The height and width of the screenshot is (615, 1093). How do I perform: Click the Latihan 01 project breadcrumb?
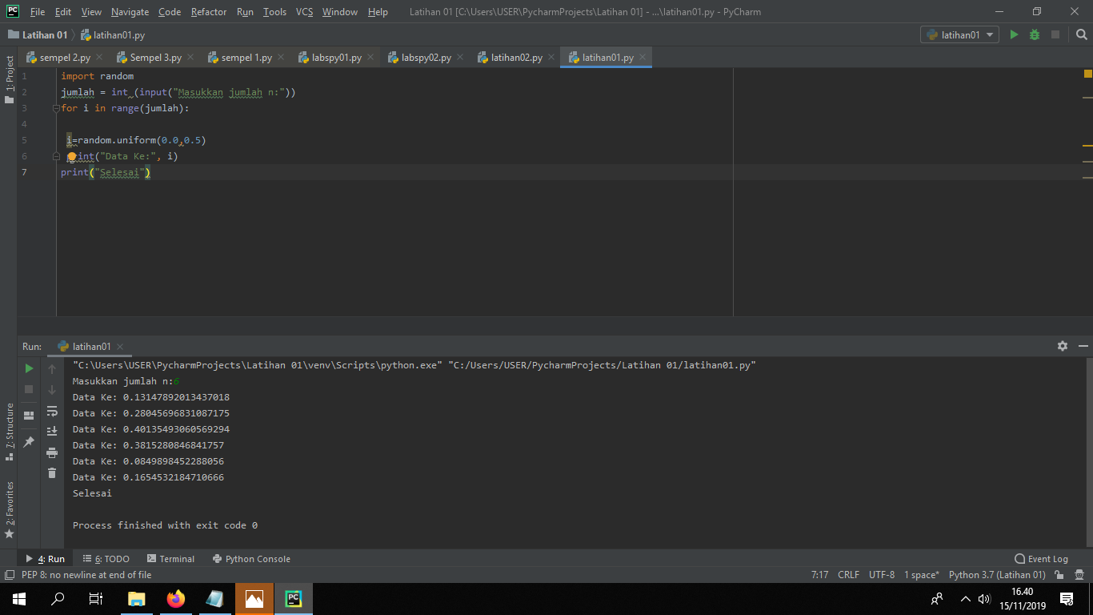38,35
